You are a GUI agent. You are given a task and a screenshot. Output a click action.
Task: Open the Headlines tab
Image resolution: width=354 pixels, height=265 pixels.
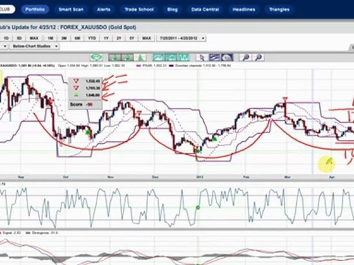244,10
